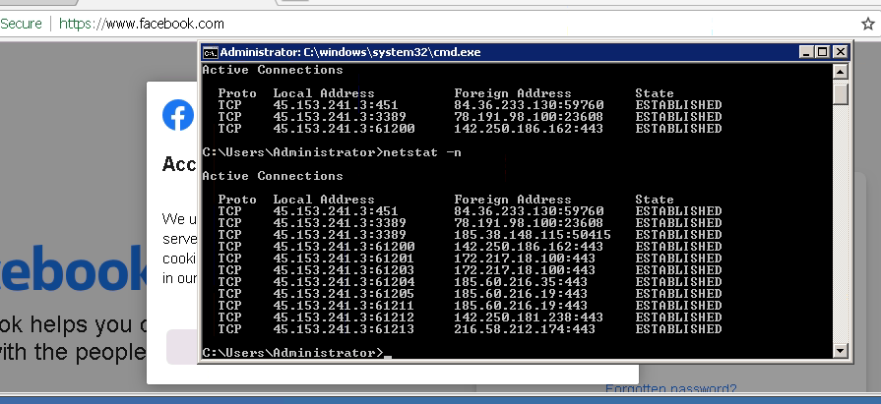
Task: Click foreign address 216.58.212.174:443
Action: pyautogui.click(x=525, y=329)
